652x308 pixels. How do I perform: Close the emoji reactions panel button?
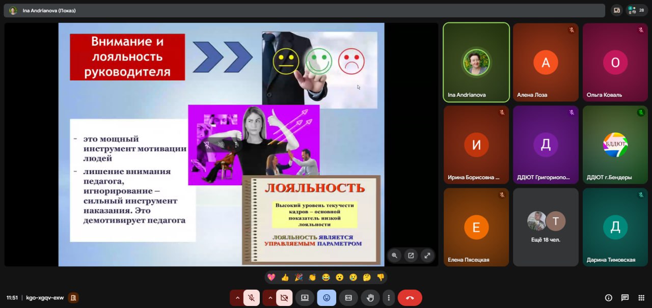(327, 298)
